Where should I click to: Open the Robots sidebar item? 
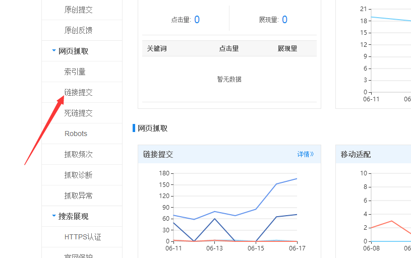[76, 134]
